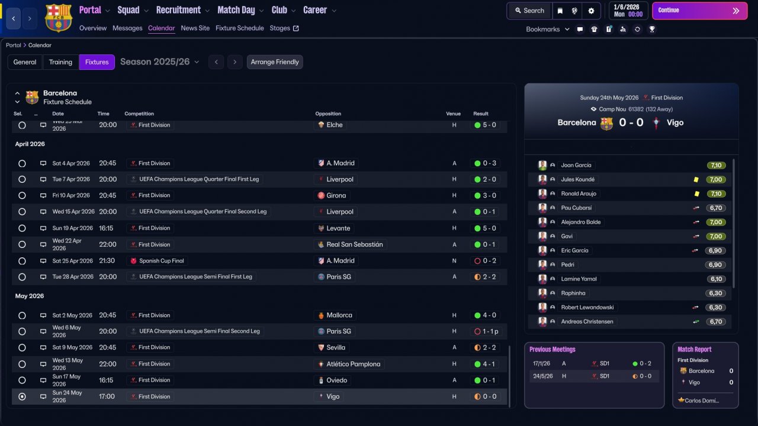This screenshot has height=426, width=758.
Task: Click the Arrange Friendly button
Action: (x=275, y=62)
